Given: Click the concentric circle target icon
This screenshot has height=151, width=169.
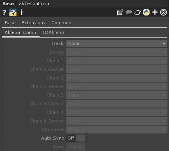Looking at the screenshot, I should click(x=164, y=12).
